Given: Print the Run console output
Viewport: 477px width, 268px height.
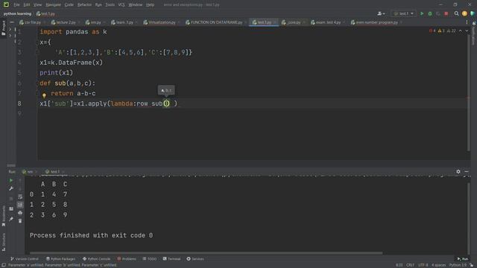Looking at the screenshot, I should [20, 213].
